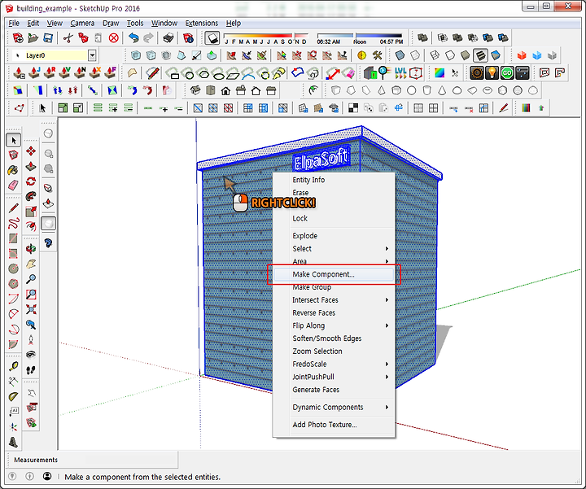Activate the Scale tool
Image resolution: width=586 pixels, height=489 pixels.
pos(31,212)
